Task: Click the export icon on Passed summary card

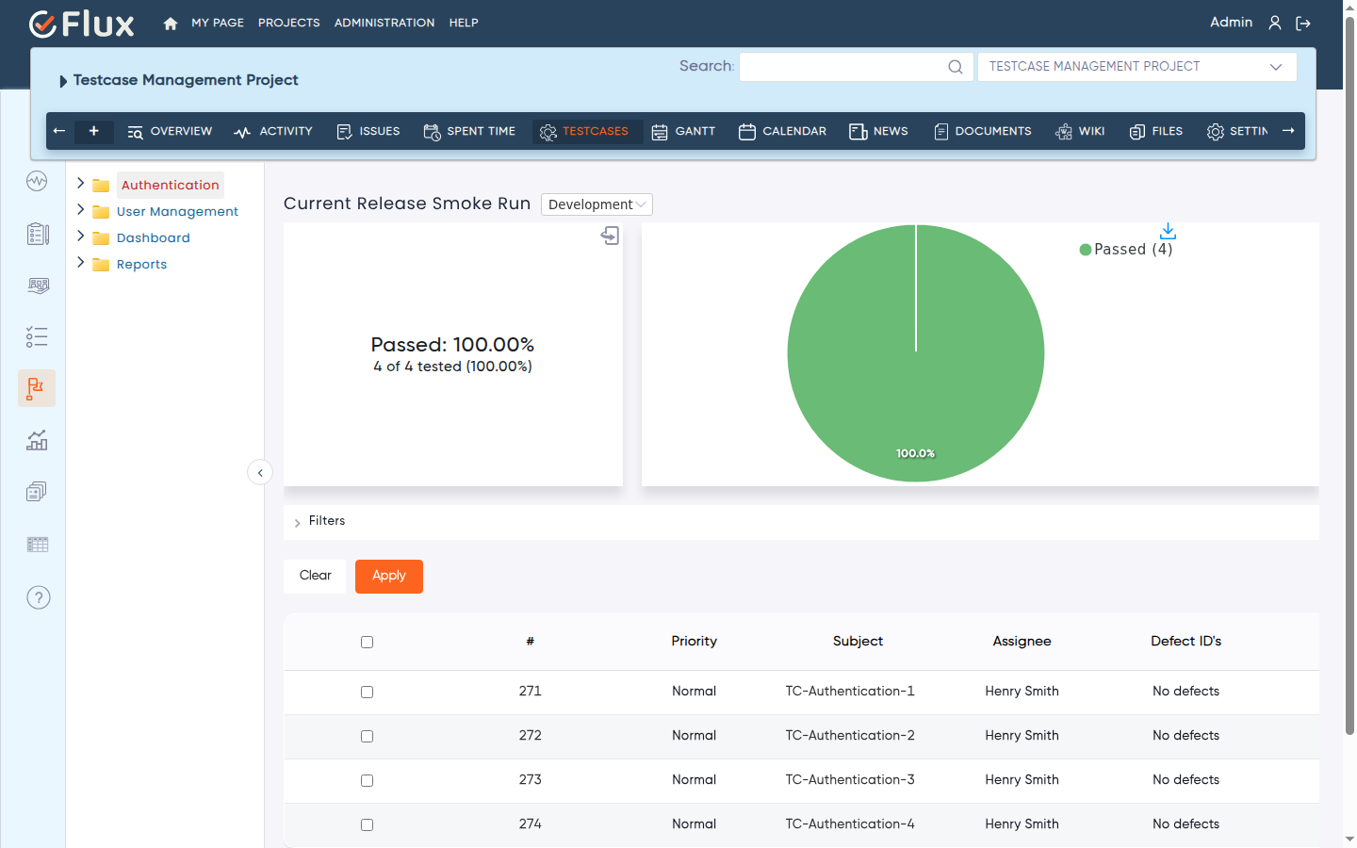Action: coord(610,236)
